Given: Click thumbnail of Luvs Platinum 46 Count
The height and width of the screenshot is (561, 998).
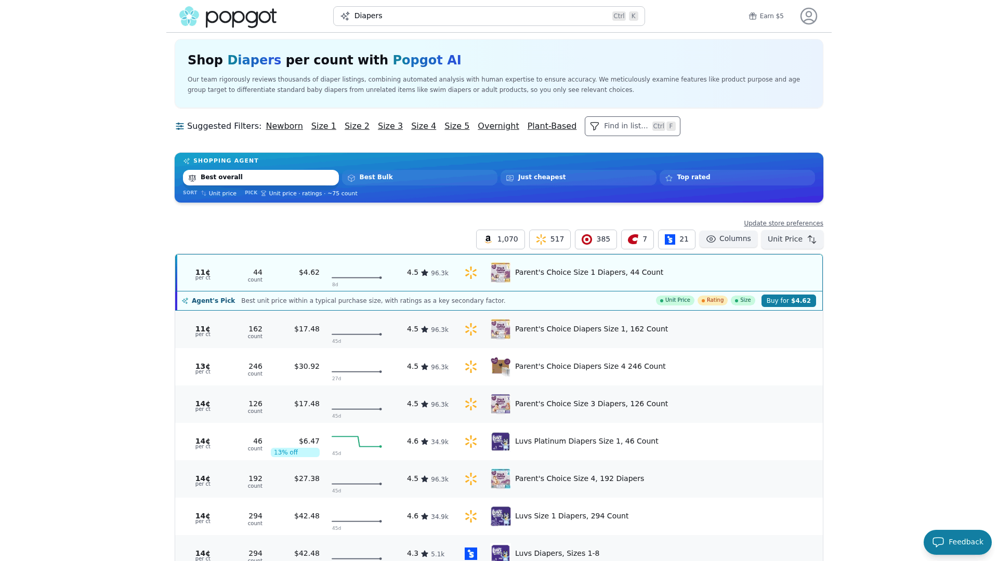Looking at the screenshot, I should point(501,442).
